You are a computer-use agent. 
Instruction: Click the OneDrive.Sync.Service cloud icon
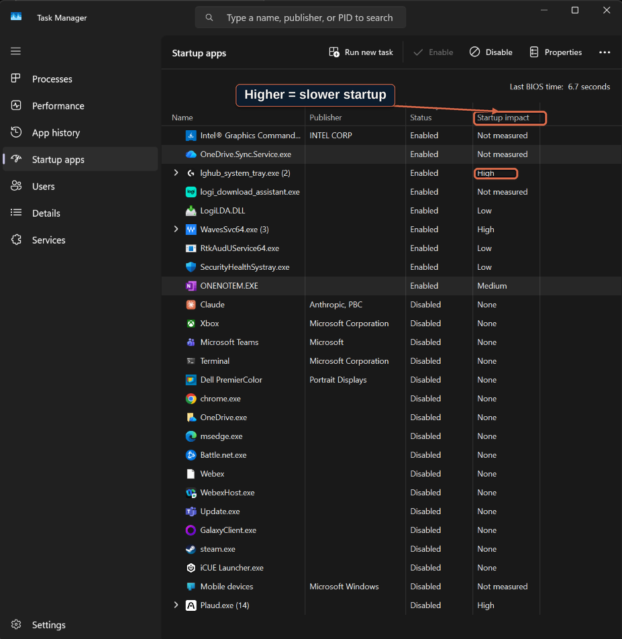[x=191, y=154]
